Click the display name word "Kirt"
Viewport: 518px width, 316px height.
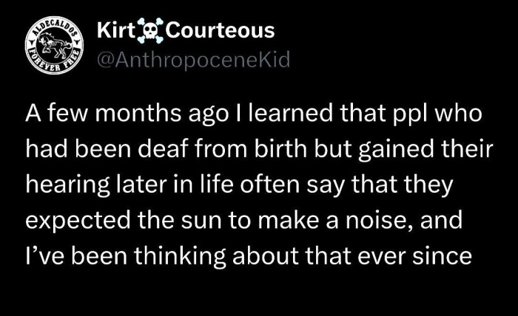click(116, 31)
